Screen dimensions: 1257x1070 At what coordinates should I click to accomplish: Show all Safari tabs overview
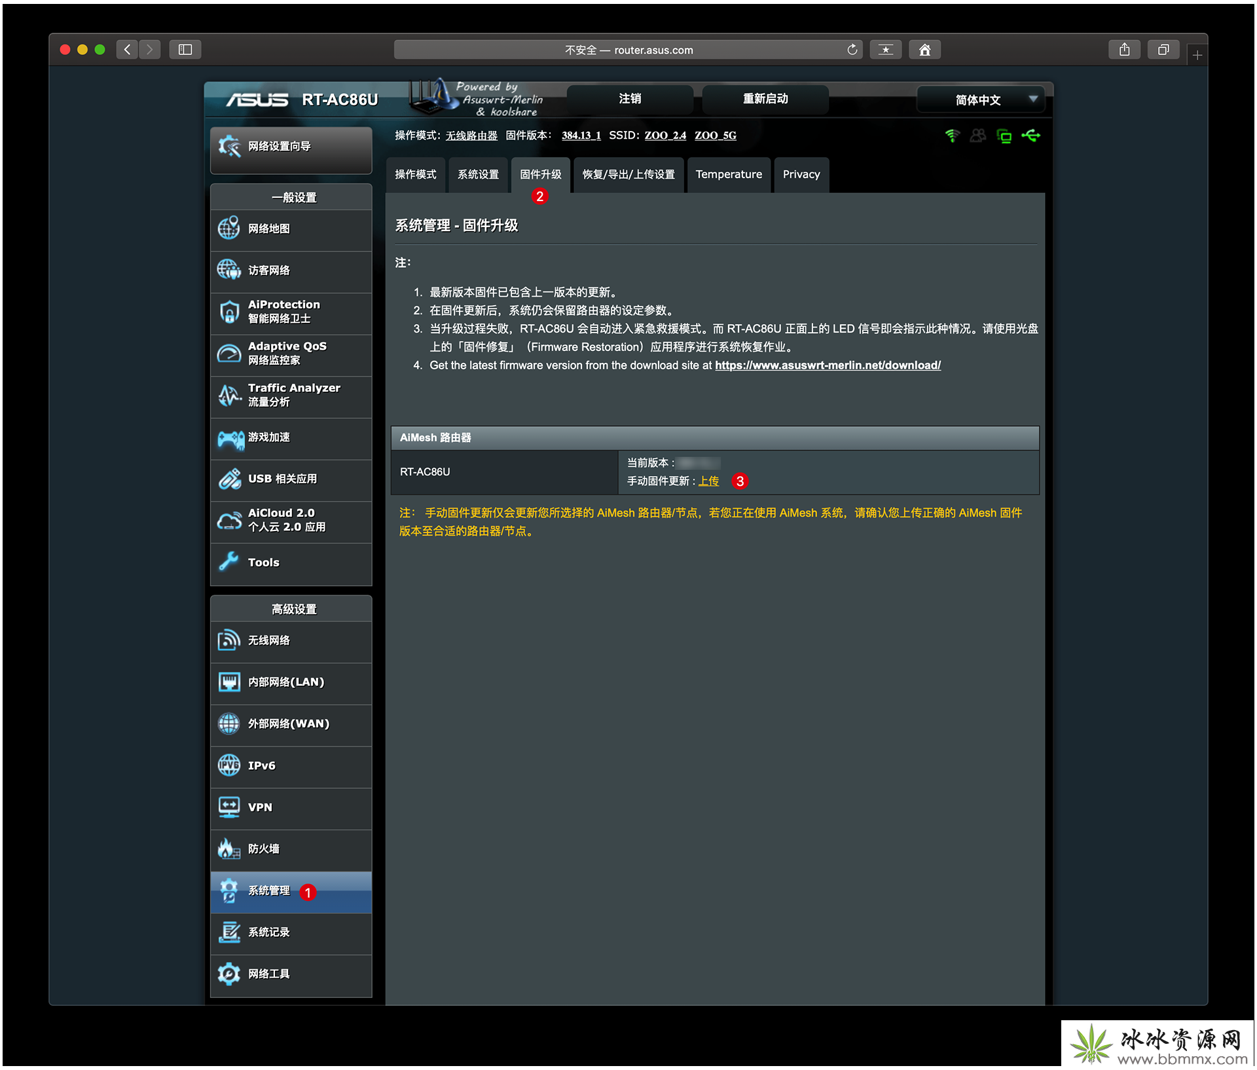1163,49
